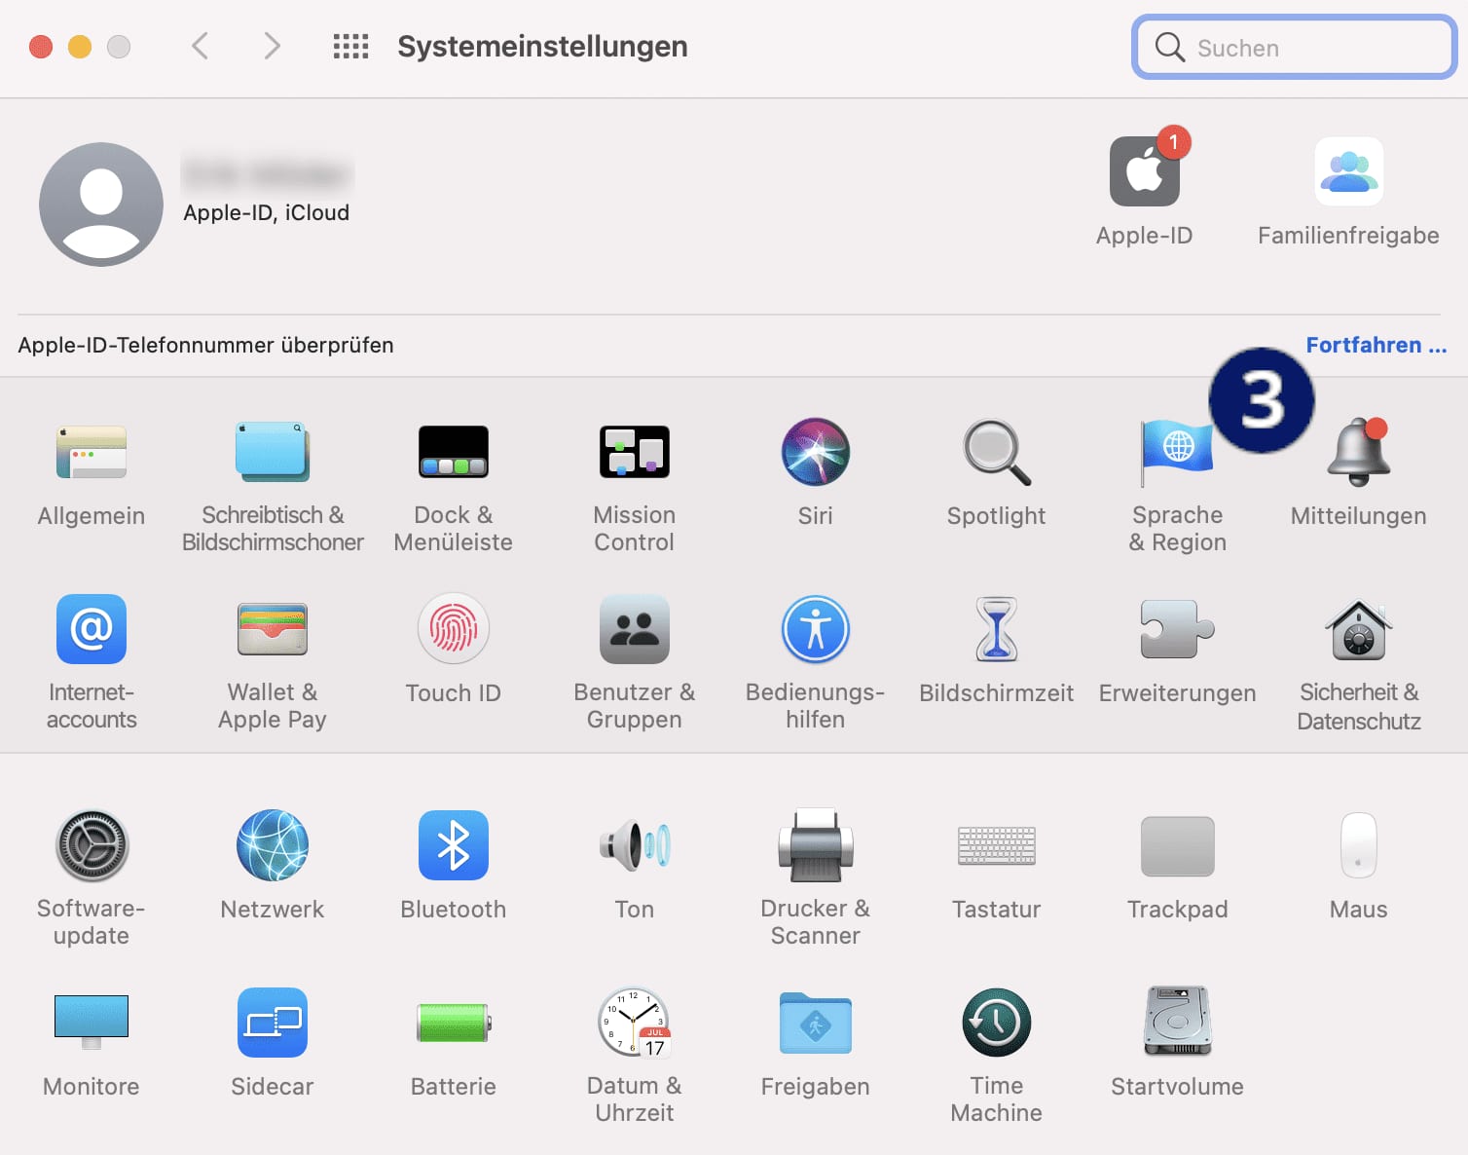Open Bildschirmzeit preferences
1468x1155 pixels.
pyautogui.click(x=997, y=629)
